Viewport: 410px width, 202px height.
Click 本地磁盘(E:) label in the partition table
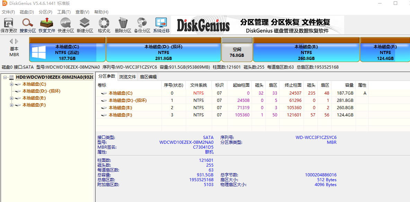121,108
